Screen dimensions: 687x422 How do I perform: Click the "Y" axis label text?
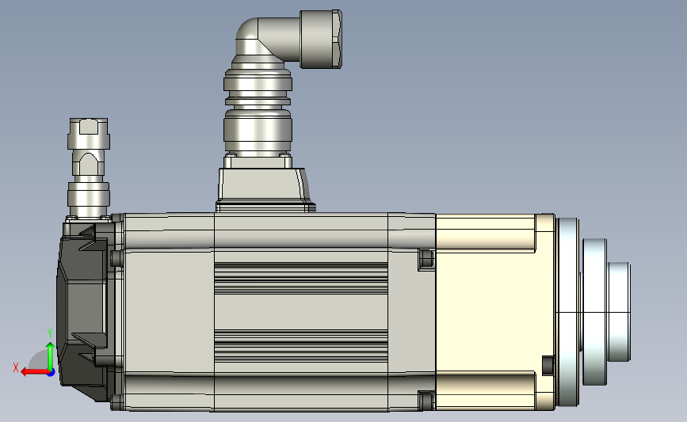[49, 333]
